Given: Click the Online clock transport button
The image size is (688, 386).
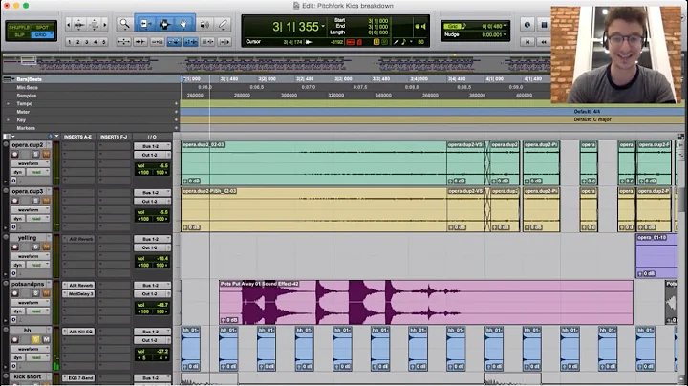Looking at the screenshot, I should point(527,25).
